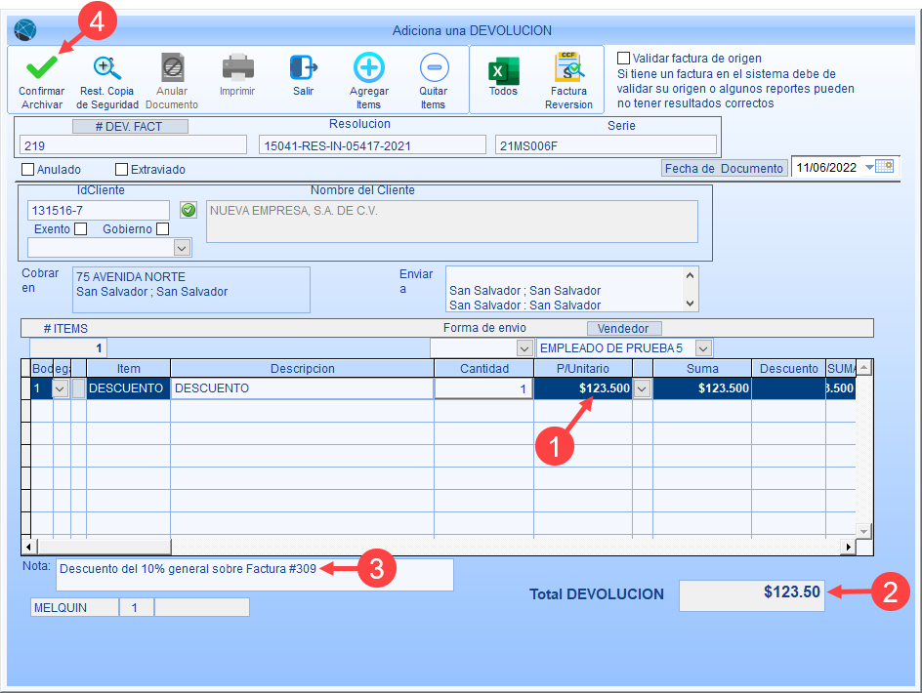The image size is (922, 693).
Task: Check the Gobierno checkbox
Action: [163, 229]
